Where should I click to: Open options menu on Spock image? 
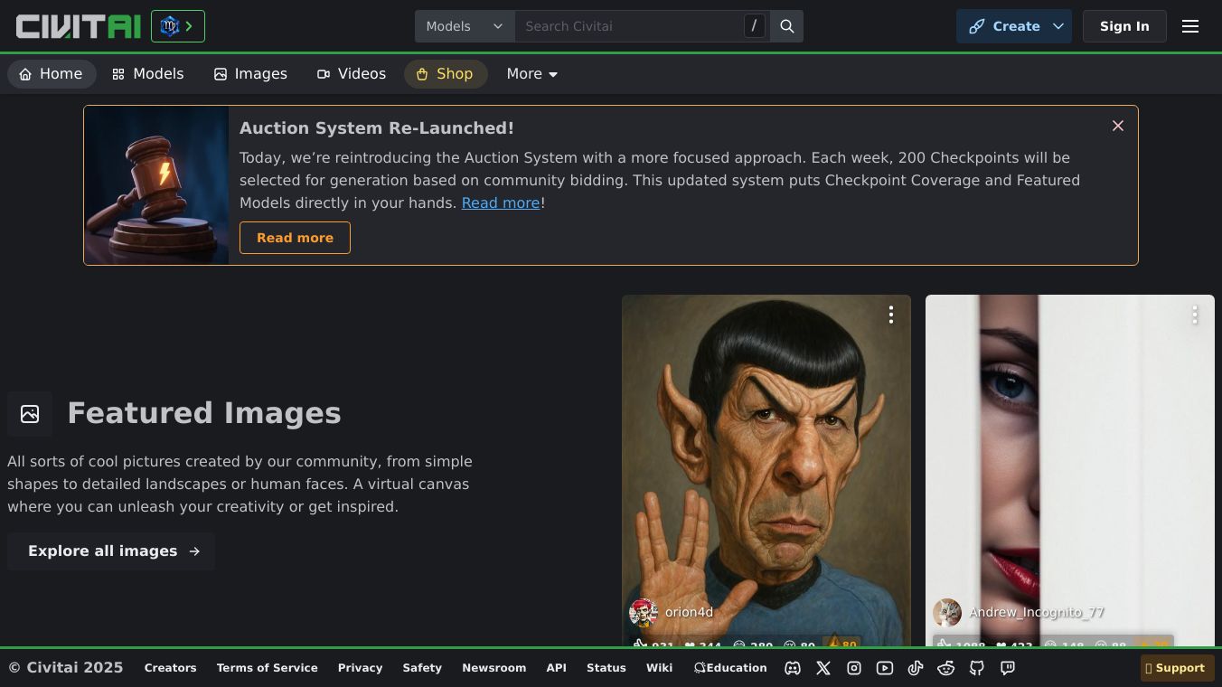pos(891,315)
